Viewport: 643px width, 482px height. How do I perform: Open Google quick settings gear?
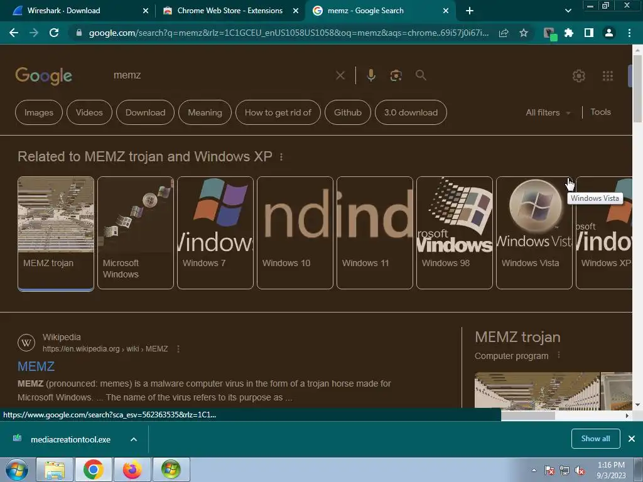pos(578,76)
